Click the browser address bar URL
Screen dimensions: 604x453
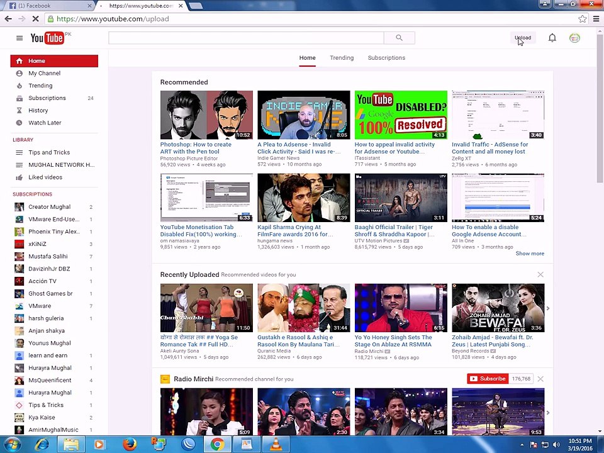coord(113,18)
